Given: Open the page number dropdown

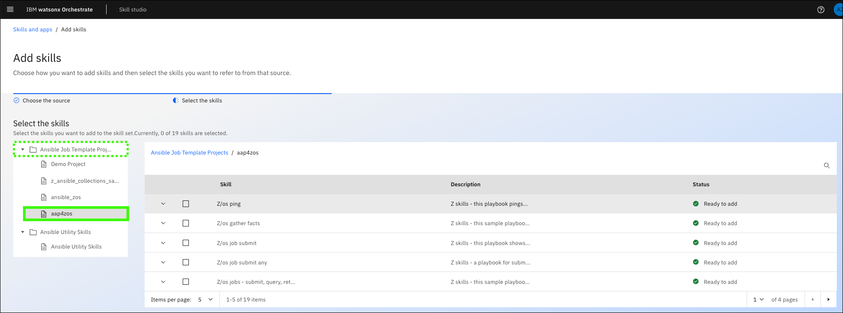Looking at the screenshot, I should pos(758,299).
